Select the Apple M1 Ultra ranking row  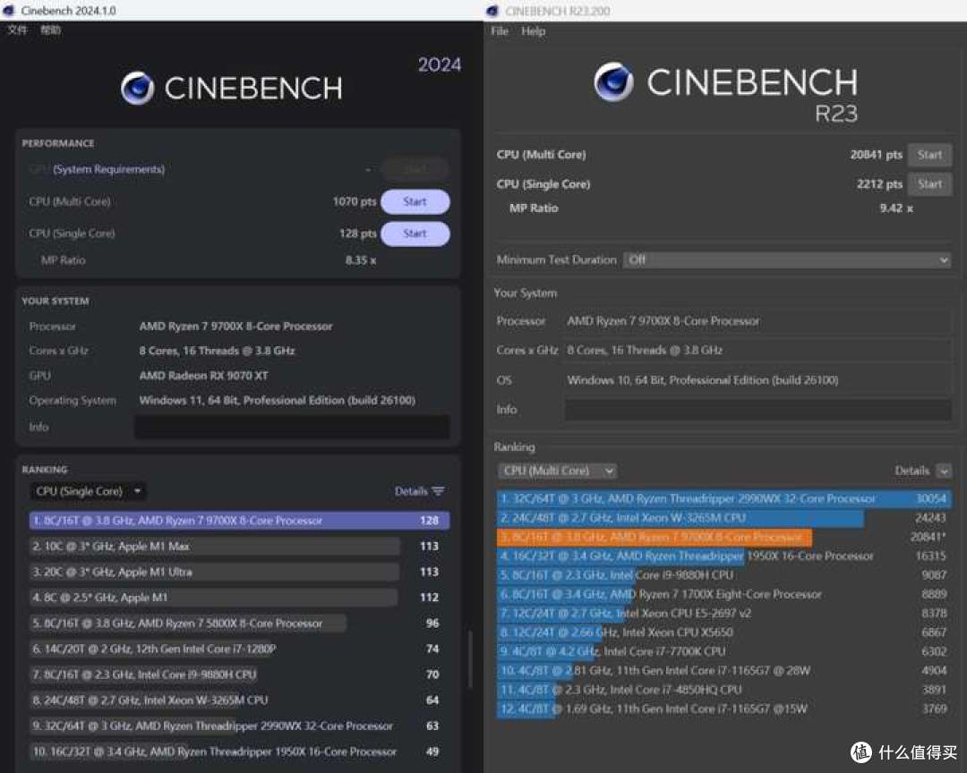(239, 572)
